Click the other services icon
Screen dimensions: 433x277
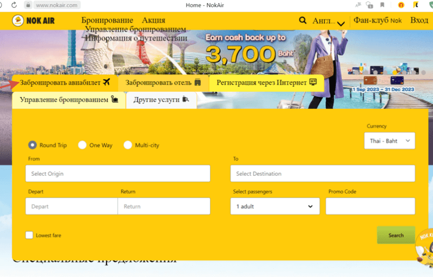pos(186,99)
